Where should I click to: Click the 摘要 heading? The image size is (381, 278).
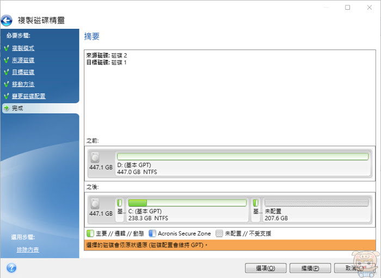point(92,36)
